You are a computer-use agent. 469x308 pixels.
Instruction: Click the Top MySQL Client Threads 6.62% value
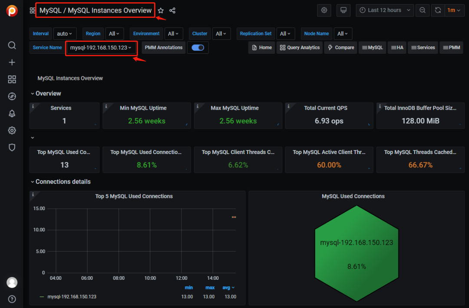tap(238, 165)
